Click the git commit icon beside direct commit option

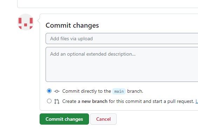point(57,91)
